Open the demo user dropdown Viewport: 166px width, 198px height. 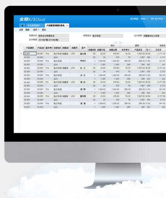[144, 19]
